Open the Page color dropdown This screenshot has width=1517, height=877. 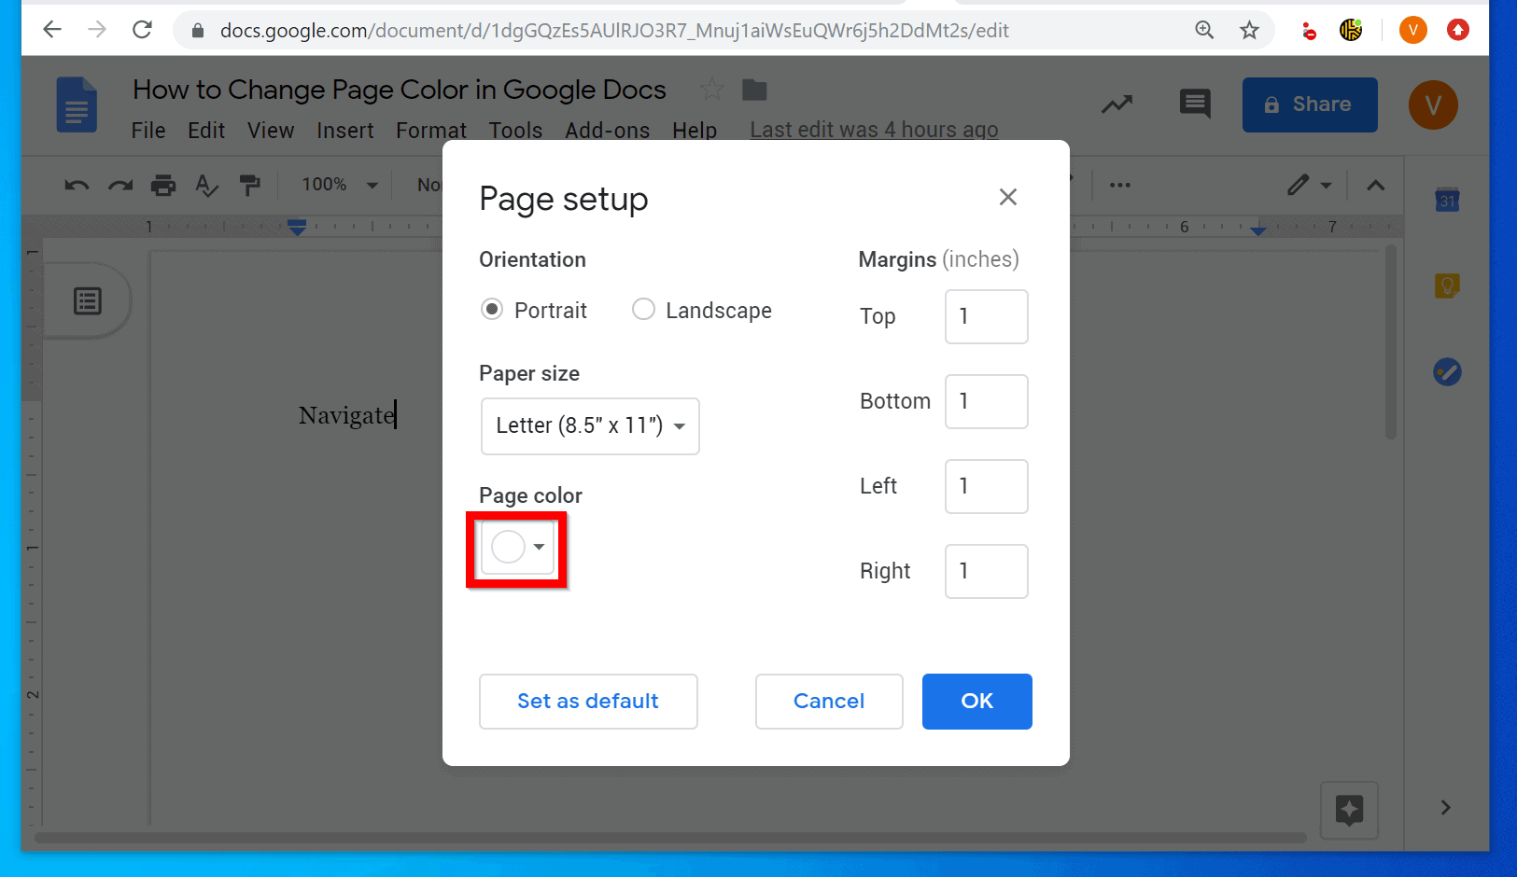point(518,547)
